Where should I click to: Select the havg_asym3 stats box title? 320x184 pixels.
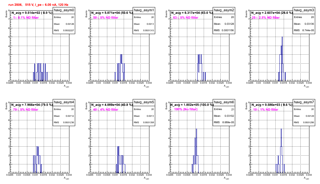point(304,10)
